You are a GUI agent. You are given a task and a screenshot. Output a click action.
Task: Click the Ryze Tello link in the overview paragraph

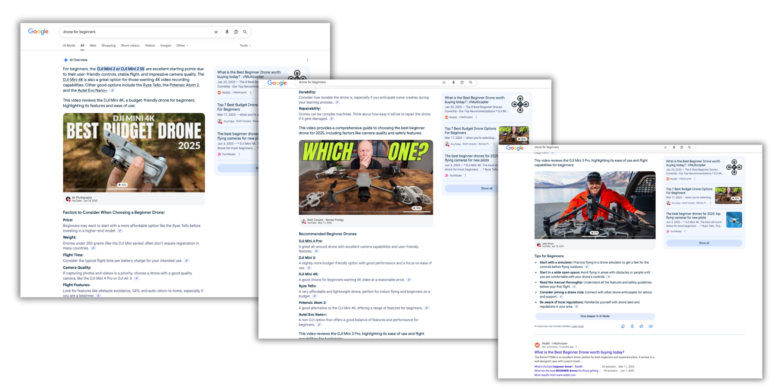tap(151, 85)
